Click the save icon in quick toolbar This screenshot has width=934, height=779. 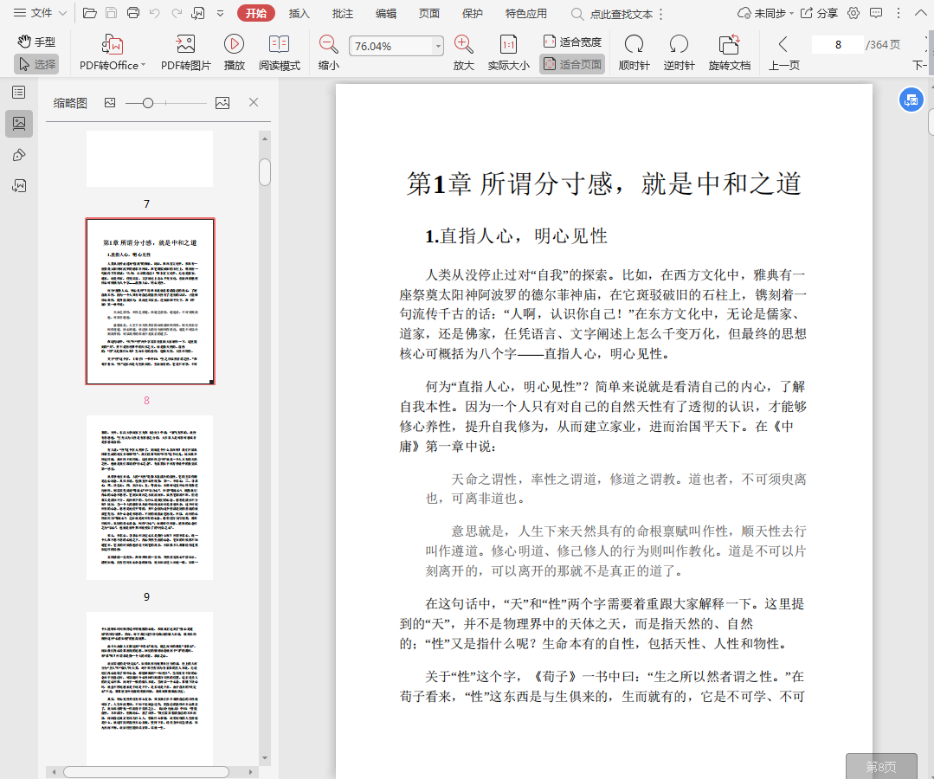click(112, 12)
